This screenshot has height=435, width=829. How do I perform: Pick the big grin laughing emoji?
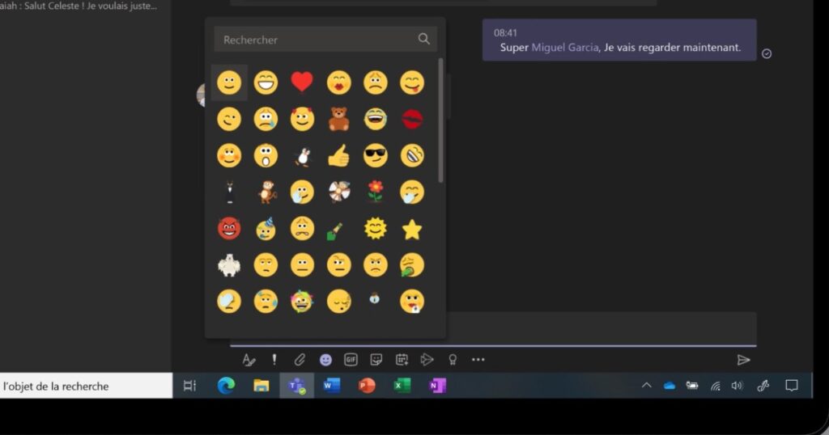tap(266, 83)
